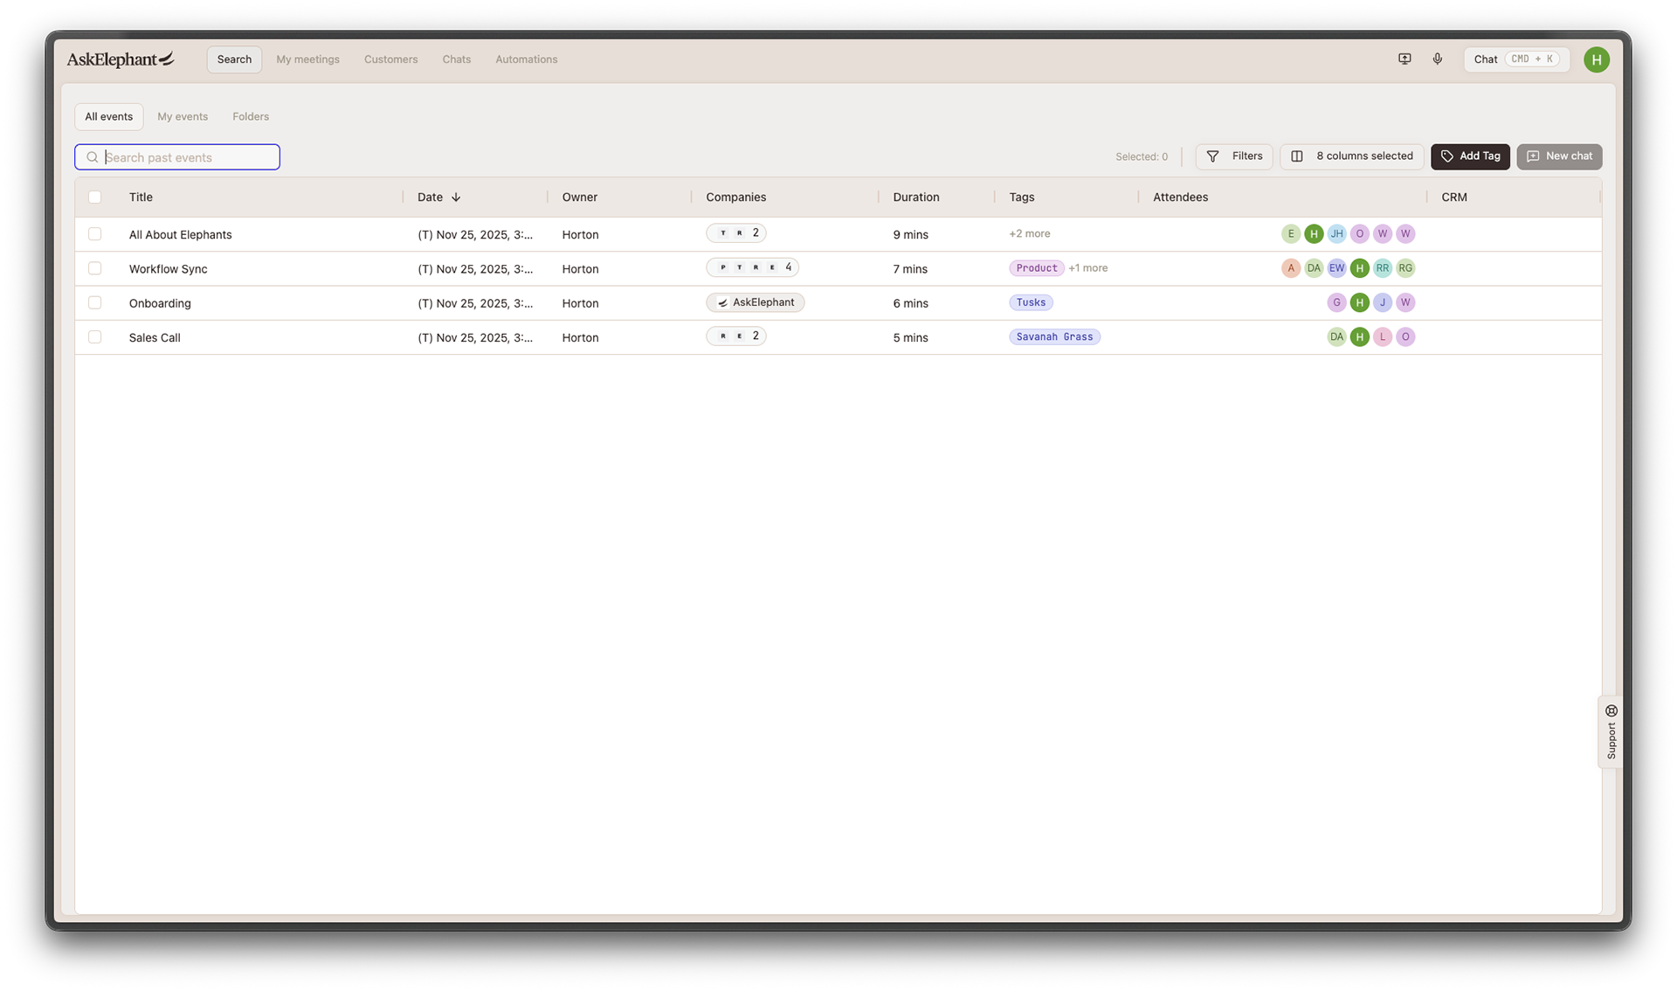Click attendee avatar E in All About Elephants row

click(x=1291, y=234)
